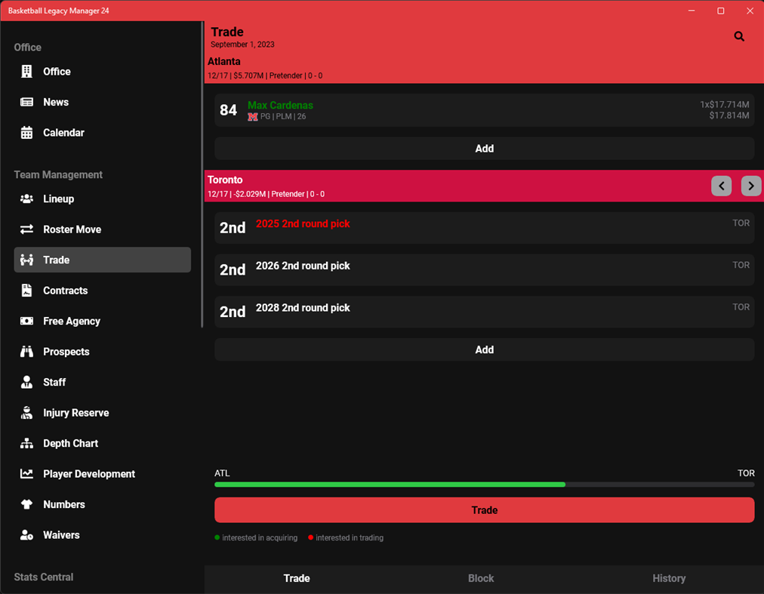The image size is (764, 594).
Task: Click the Numbers jersey icon
Action: [x=26, y=504]
